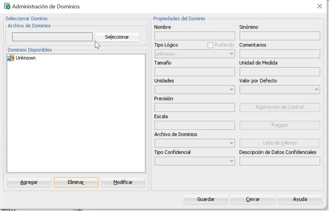Click Agregar to add a domain

click(x=29, y=182)
